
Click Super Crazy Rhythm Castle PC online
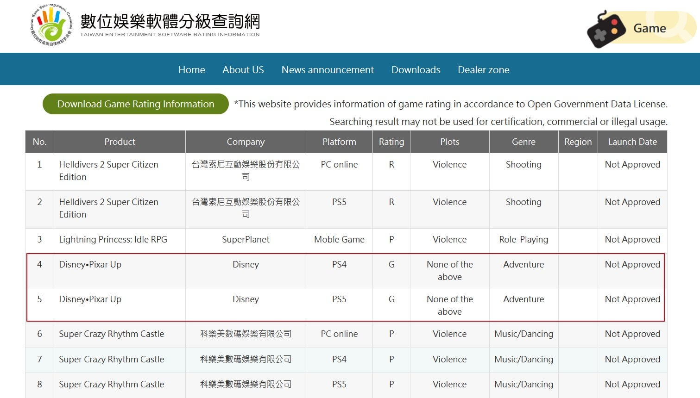111,334
